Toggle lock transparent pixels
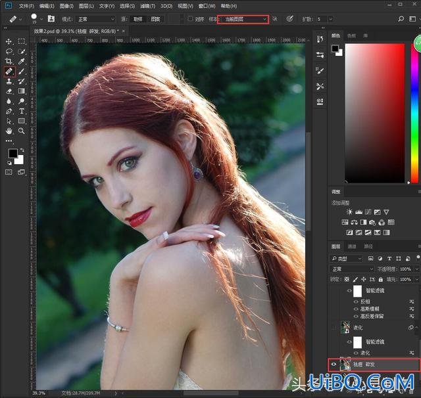 coord(347,279)
